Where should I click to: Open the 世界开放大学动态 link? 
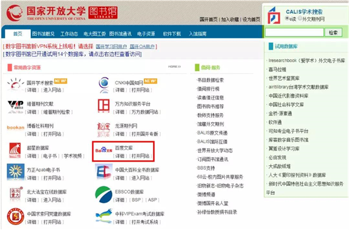tap(215, 150)
